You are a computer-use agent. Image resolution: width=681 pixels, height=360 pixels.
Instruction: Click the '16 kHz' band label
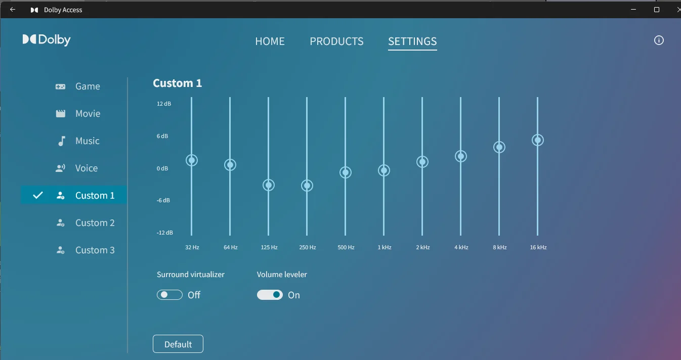coord(538,247)
